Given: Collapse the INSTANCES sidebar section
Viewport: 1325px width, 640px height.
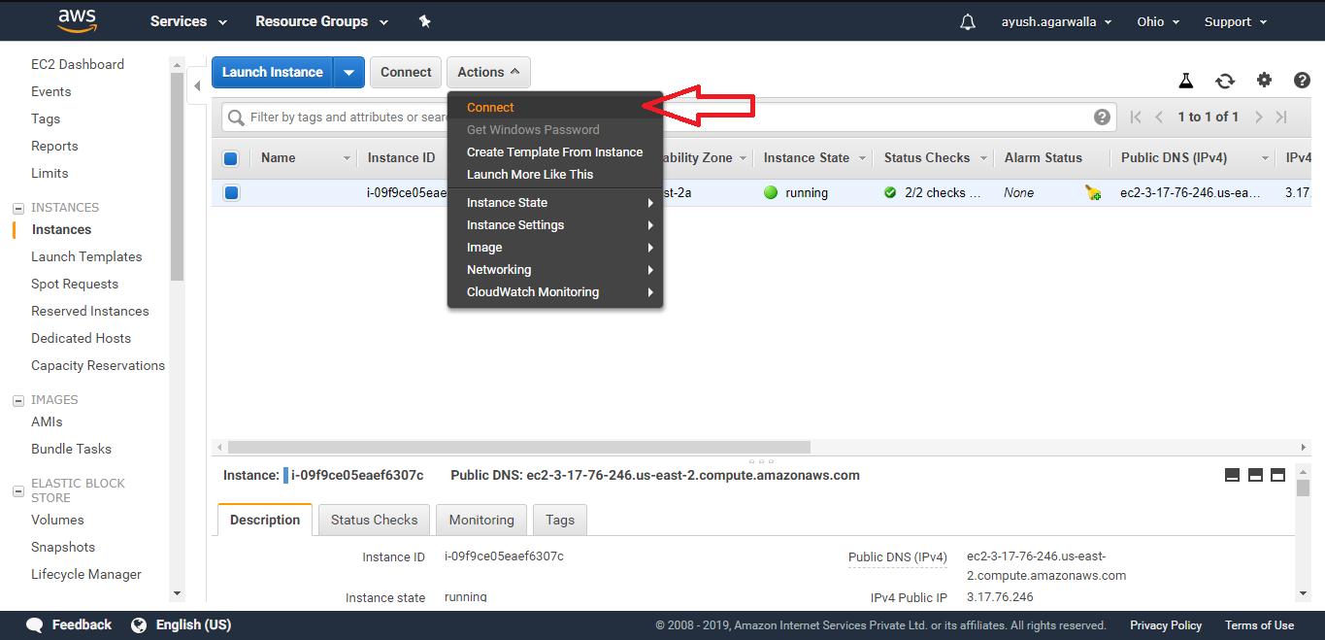Looking at the screenshot, I should 17,208.
